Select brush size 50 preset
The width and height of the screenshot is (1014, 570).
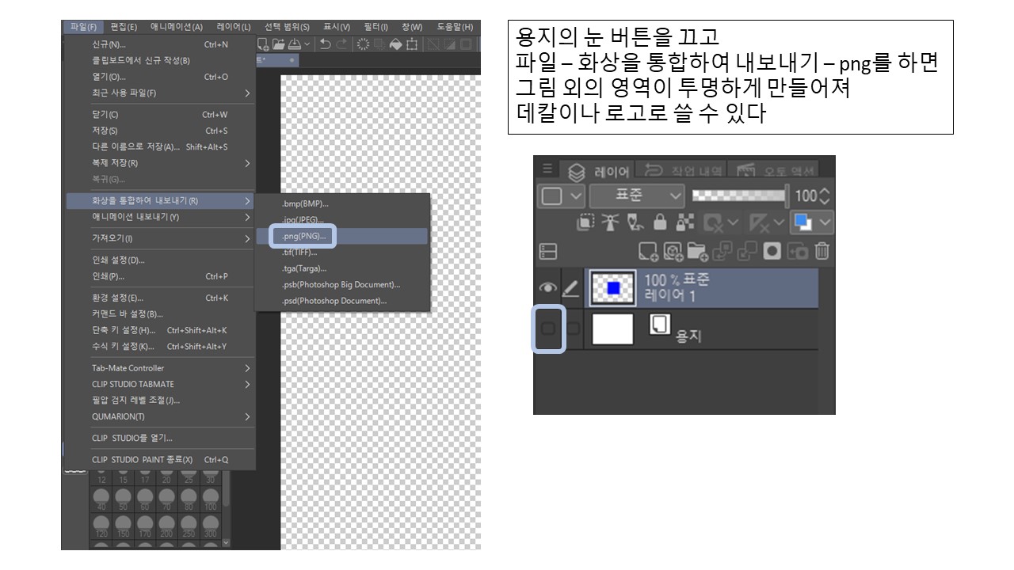[x=123, y=497]
